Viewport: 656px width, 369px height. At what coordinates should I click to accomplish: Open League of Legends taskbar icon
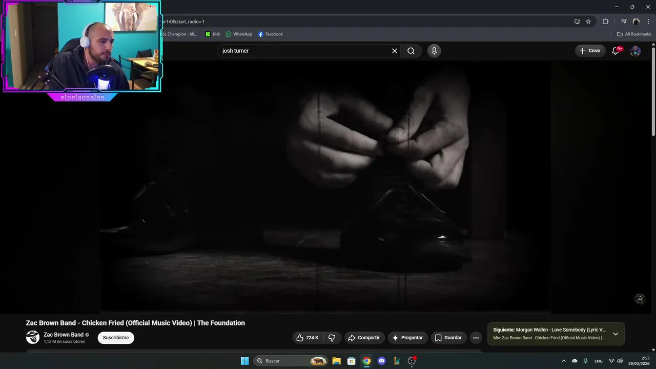[x=396, y=361]
